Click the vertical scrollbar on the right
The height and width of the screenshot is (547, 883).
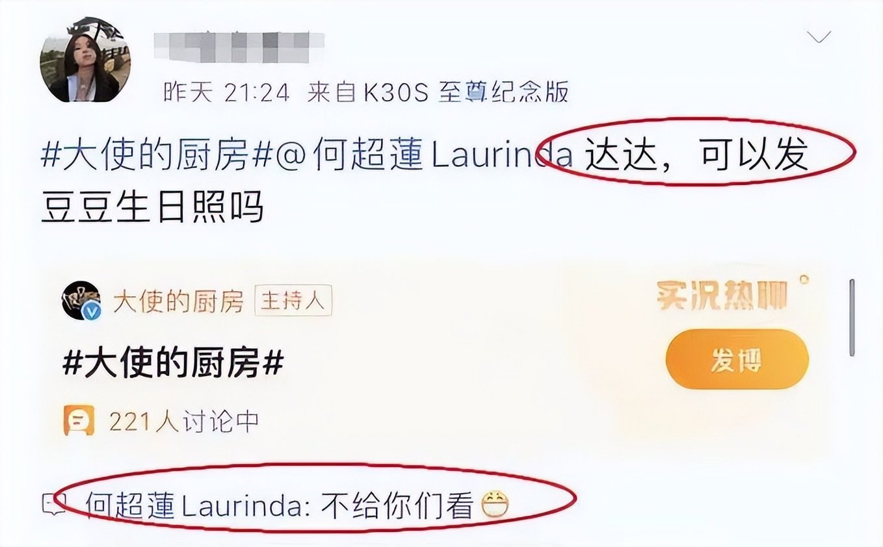pos(852,317)
